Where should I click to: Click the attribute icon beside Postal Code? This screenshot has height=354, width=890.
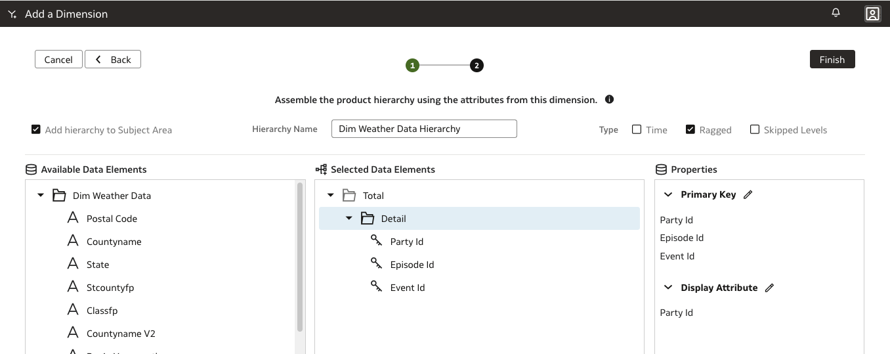point(73,218)
